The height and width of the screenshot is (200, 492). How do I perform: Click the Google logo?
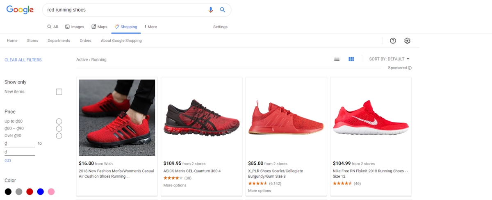[x=20, y=10]
